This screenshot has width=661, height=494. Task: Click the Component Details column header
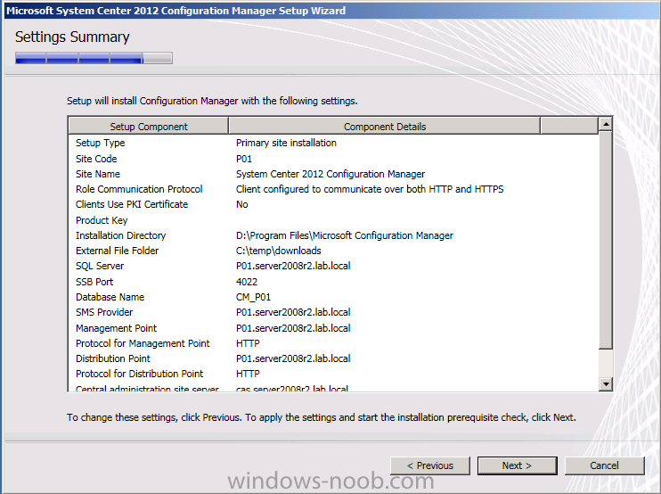coord(385,127)
